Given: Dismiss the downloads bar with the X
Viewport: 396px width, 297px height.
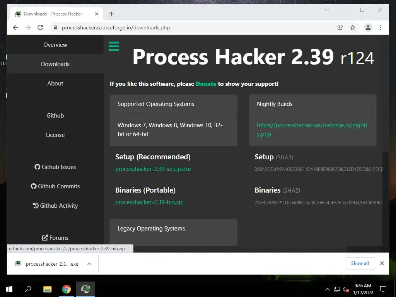Looking at the screenshot, I should tap(382, 263).
